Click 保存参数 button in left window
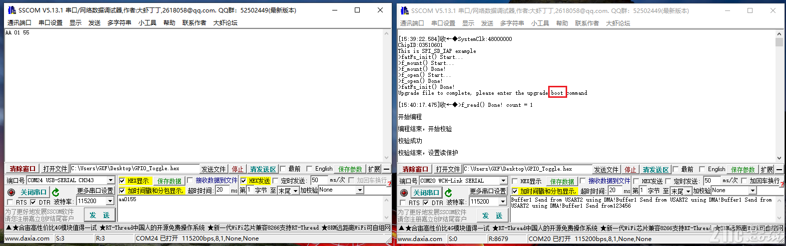This screenshot has height=246, width=786. pyautogui.click(x=350, y=169)
